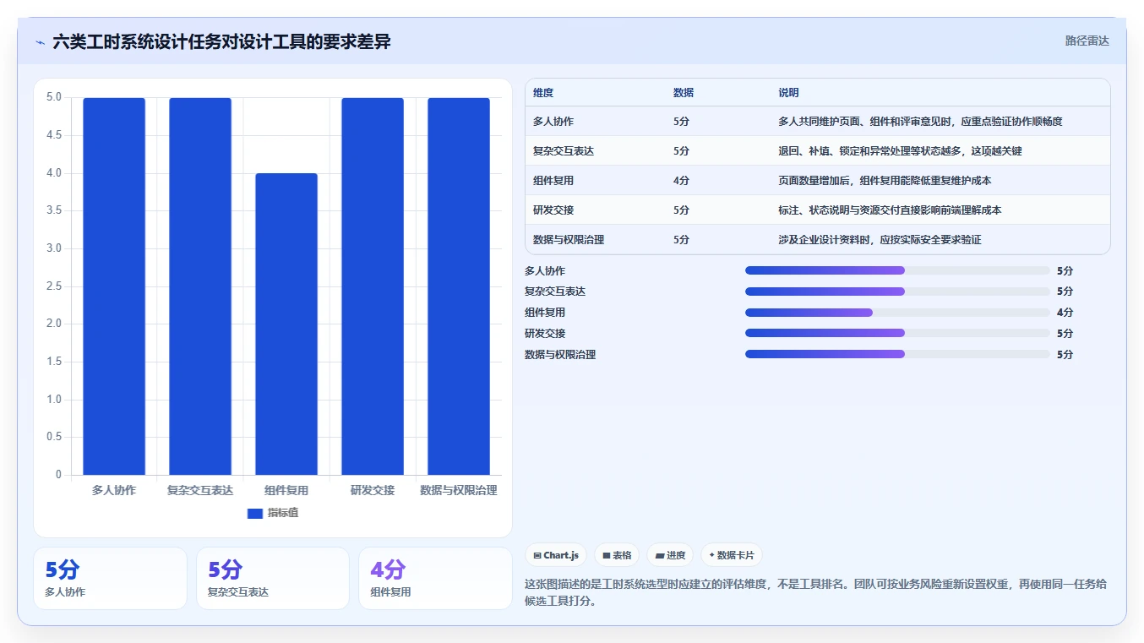Screen dimensions: 1144x643
Task: Click the 多人协作 bar in the chart
Action: [114, 286]
